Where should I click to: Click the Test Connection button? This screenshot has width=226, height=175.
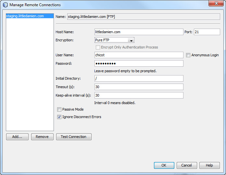74,137
